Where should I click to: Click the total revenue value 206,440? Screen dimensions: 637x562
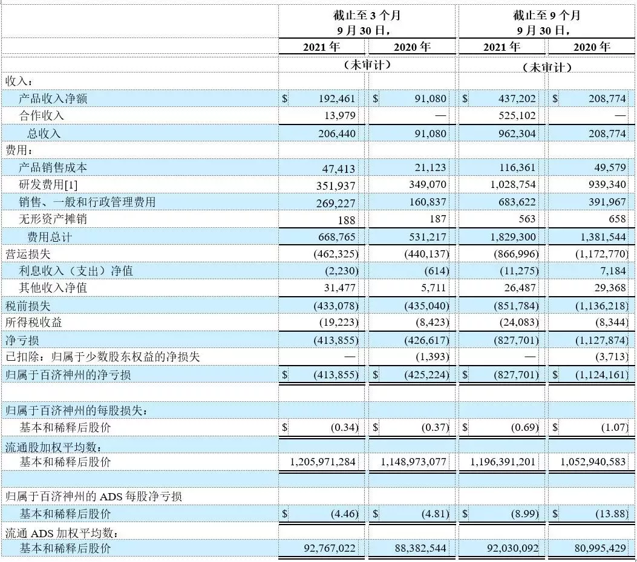click(337, 134)
